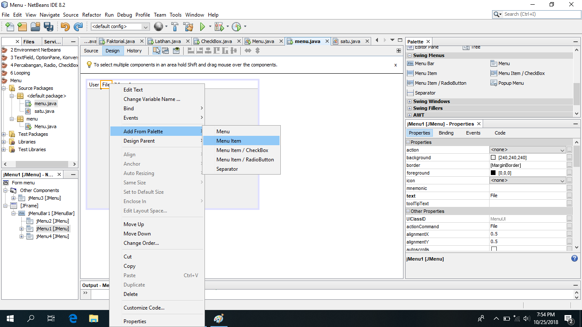The image size is (582, 327).
Task: Select the Preview Design eye icon
Action: [x=176, y=50]
